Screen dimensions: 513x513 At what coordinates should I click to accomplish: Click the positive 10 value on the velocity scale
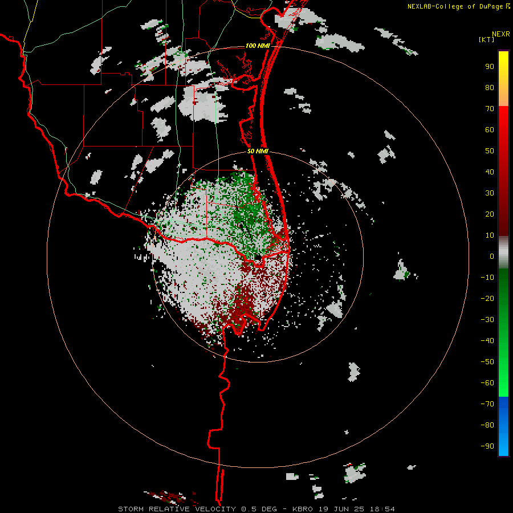[490, 235]
